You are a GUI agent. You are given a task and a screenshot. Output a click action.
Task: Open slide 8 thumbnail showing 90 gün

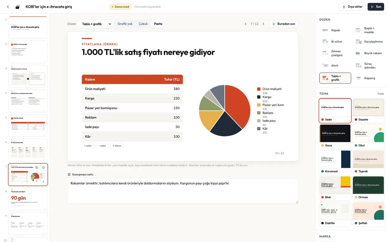28,199
